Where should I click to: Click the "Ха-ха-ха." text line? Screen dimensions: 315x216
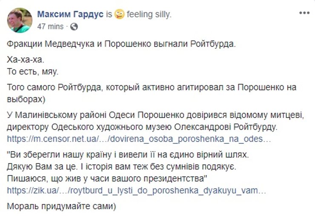pyautogui.click(x=26, y=61)
